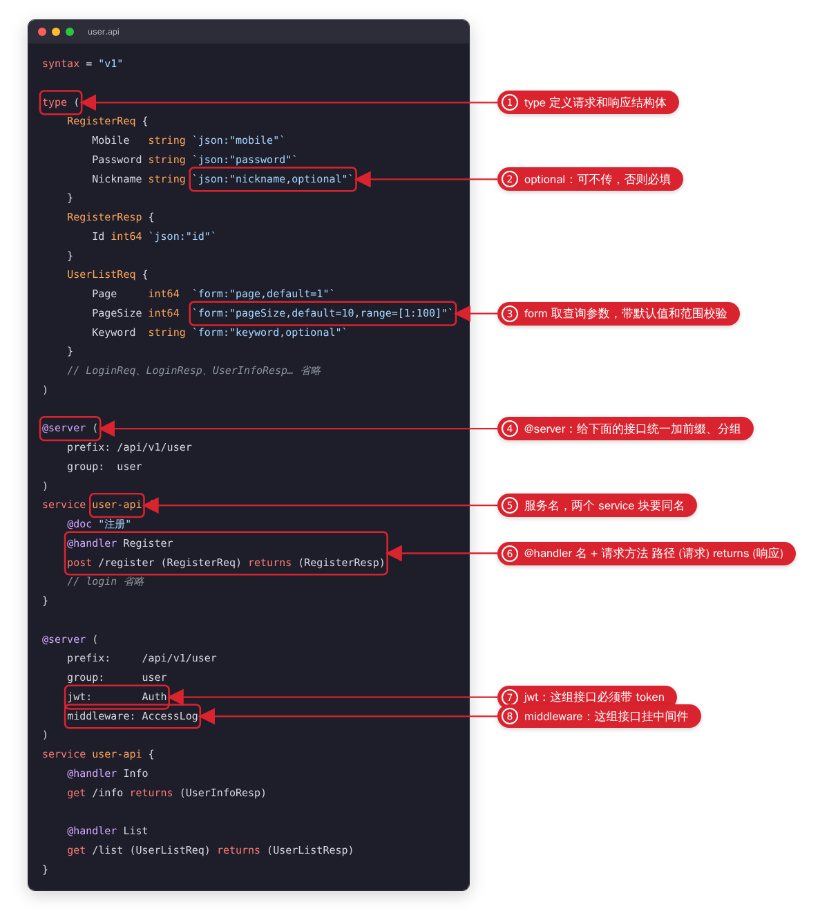This screenshot has width=829, height=911.
Task: Click the yellow minimize window button
Action: coord(56,32)
